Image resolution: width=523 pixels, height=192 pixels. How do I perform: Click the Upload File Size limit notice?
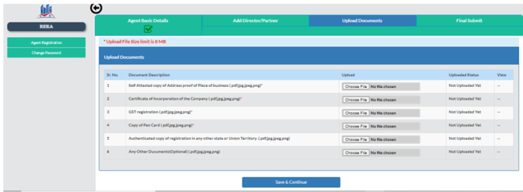click(x=135, y=42)
